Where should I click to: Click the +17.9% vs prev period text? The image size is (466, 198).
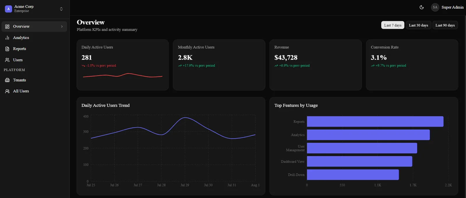(199, 66)
